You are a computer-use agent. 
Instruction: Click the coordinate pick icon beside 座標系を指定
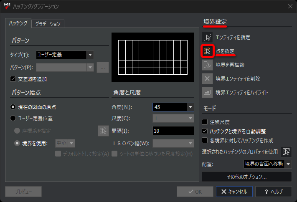[x=103, y=131]
